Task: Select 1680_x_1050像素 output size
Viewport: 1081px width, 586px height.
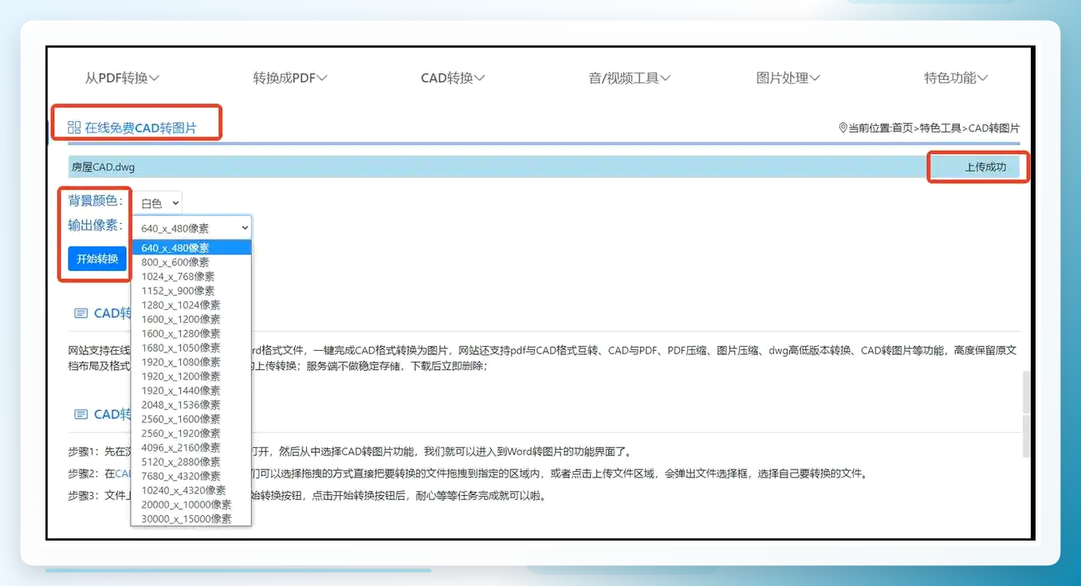Action: (x=191, y=348)
